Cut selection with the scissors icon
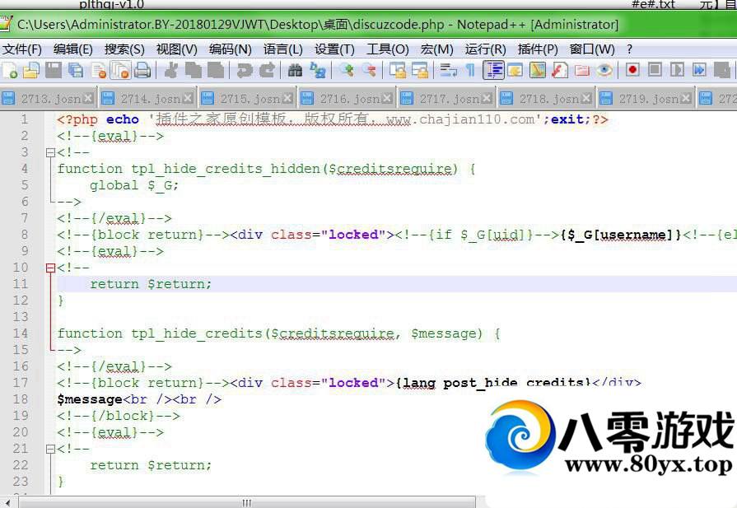This screenshot has height=508, width=737. 170,71
